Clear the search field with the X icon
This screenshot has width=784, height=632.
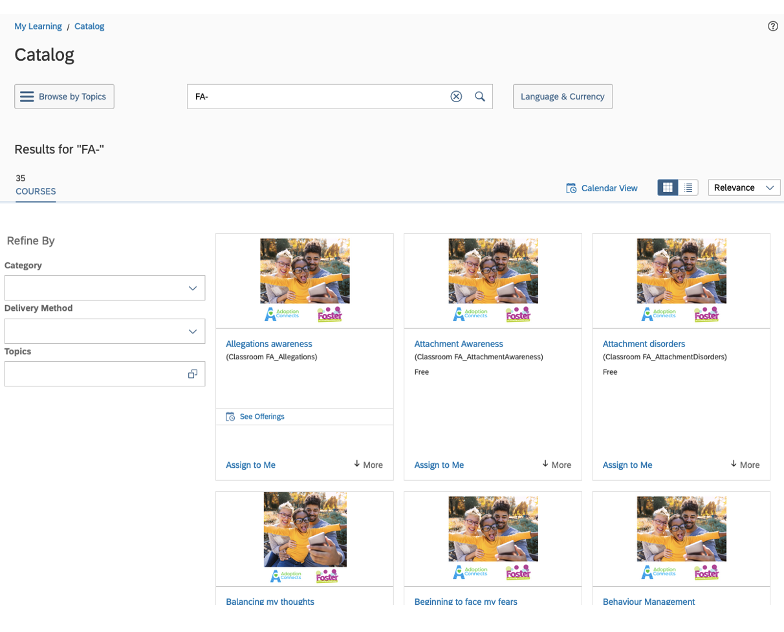[456, 96]
